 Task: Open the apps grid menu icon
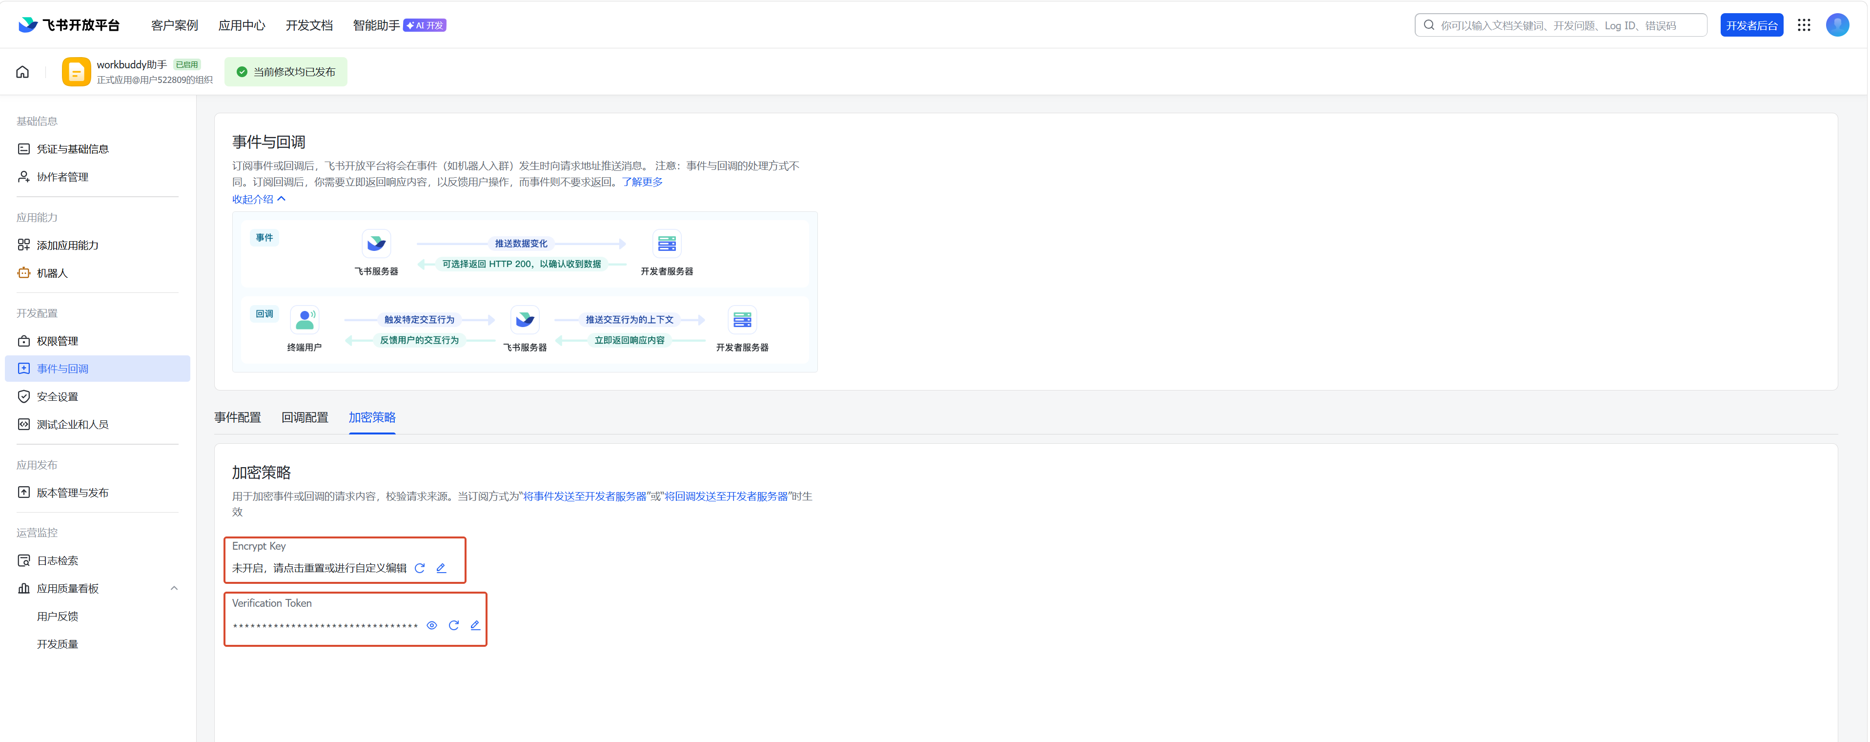click(1804, 25)
